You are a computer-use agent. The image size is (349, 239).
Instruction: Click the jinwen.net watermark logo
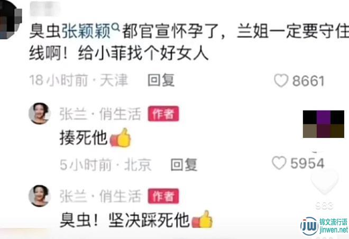click(x=324, y=226)
